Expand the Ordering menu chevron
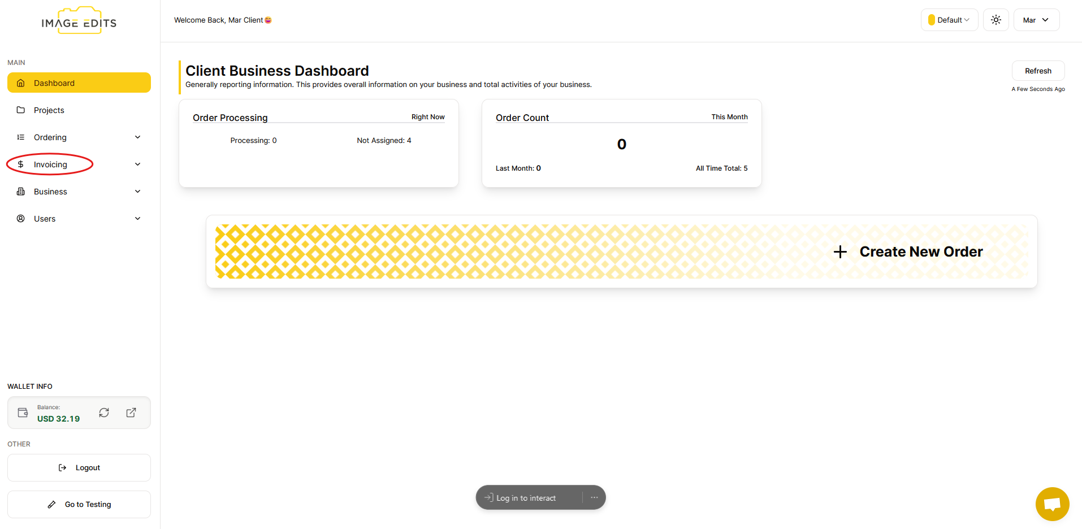This screenshot has width=1082, height=529. (137, 137)
